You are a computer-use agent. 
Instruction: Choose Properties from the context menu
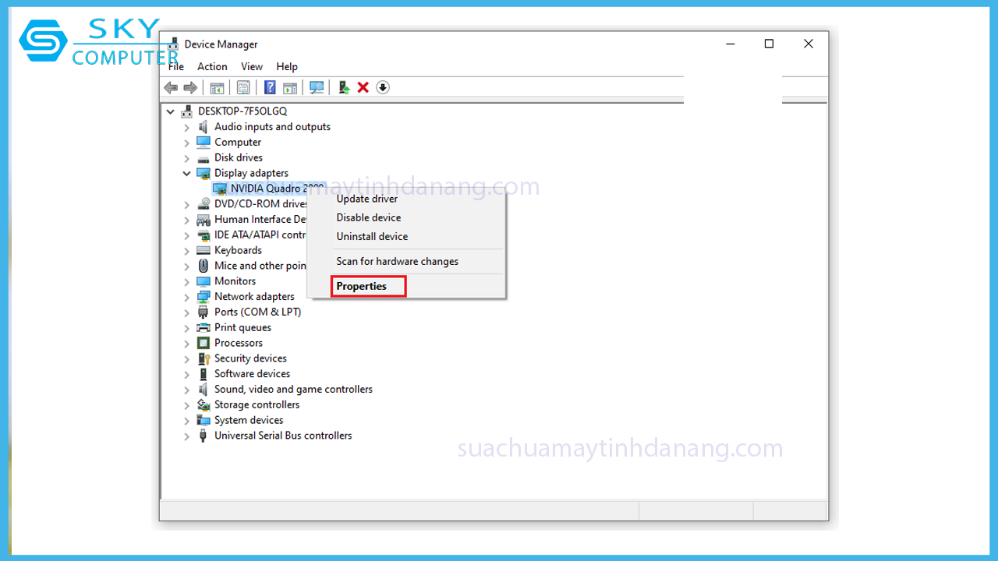click(362, 286)
